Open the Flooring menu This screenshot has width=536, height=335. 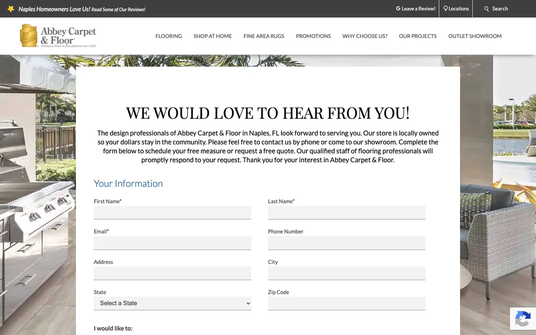click(169, 36)
